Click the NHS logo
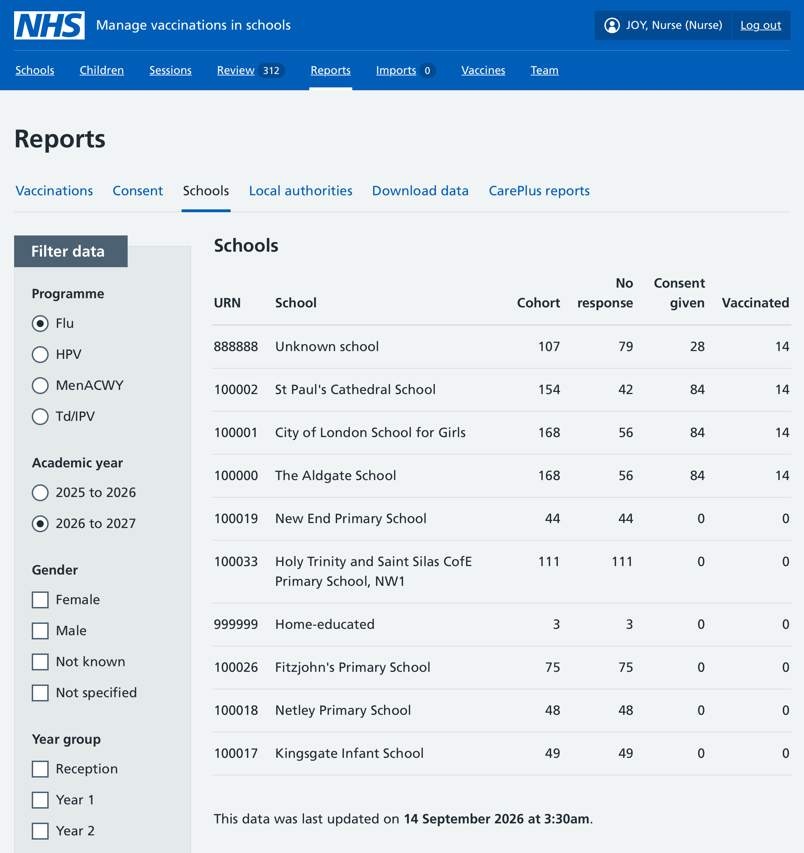The width and height of the screenshot is (804, 853). [x=49, y=25]
